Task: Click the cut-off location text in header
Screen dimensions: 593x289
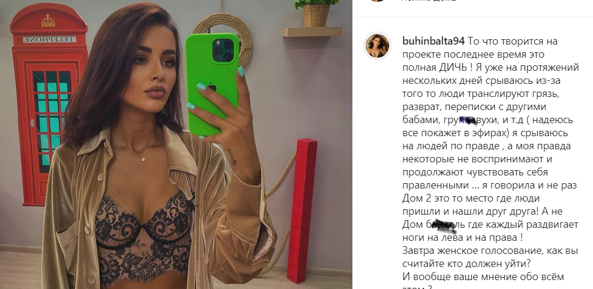Action: coord(428,1)
